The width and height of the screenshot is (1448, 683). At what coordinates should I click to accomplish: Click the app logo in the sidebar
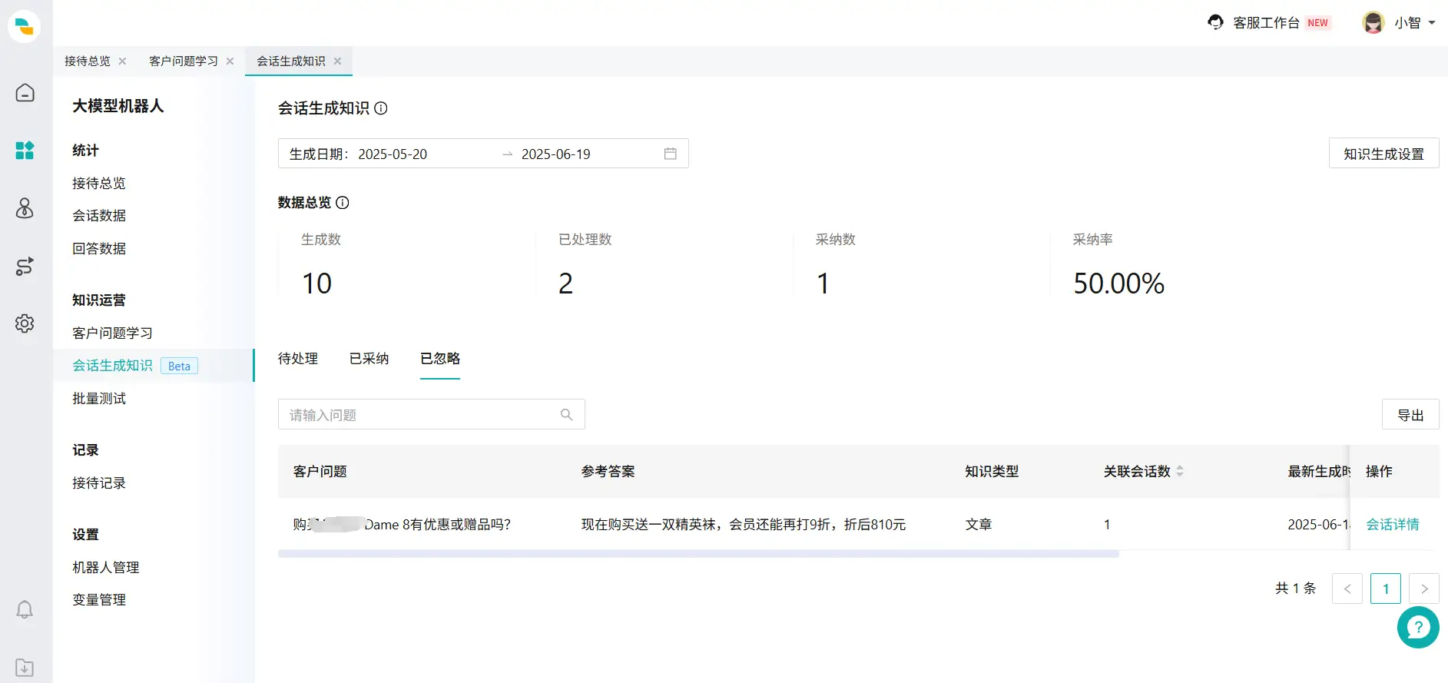point(25,27)
